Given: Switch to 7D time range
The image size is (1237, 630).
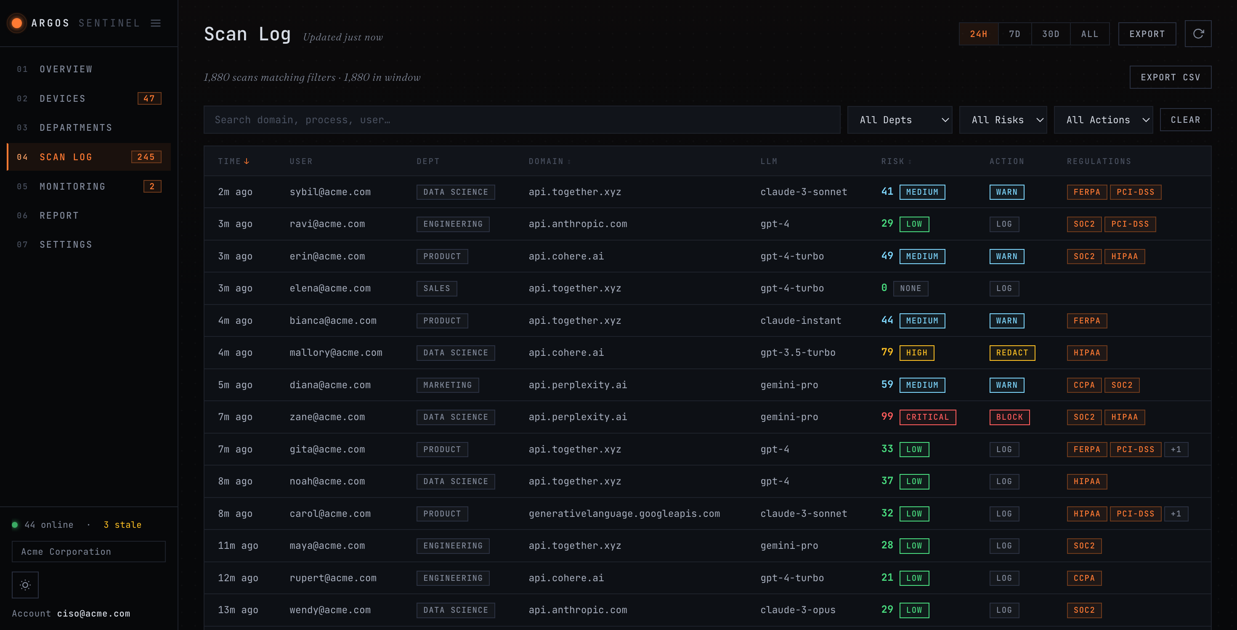Looking at the screenshot, I should [x=1015, y=34].
